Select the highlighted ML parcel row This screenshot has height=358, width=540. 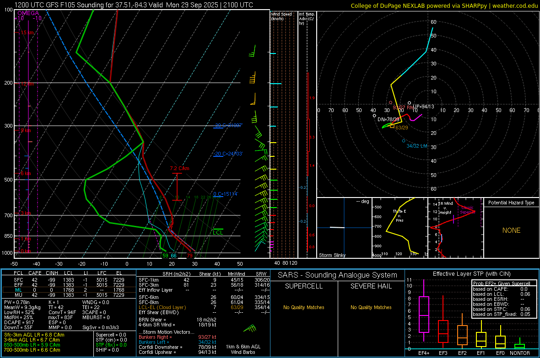click(69, 290)
